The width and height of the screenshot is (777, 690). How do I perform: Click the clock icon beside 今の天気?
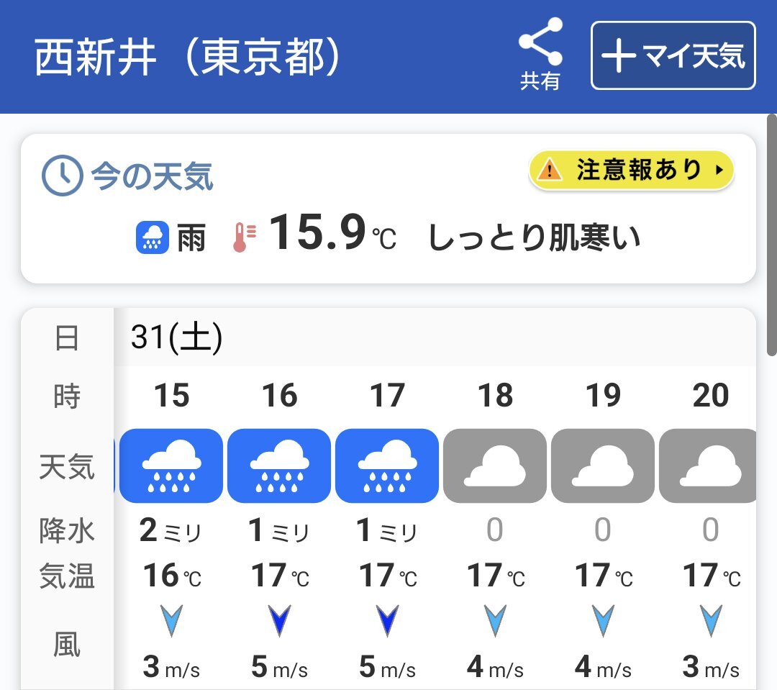62,176
